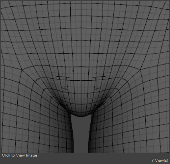
Task: Click the right edge of the gray gap
Action: coord(90,134)
